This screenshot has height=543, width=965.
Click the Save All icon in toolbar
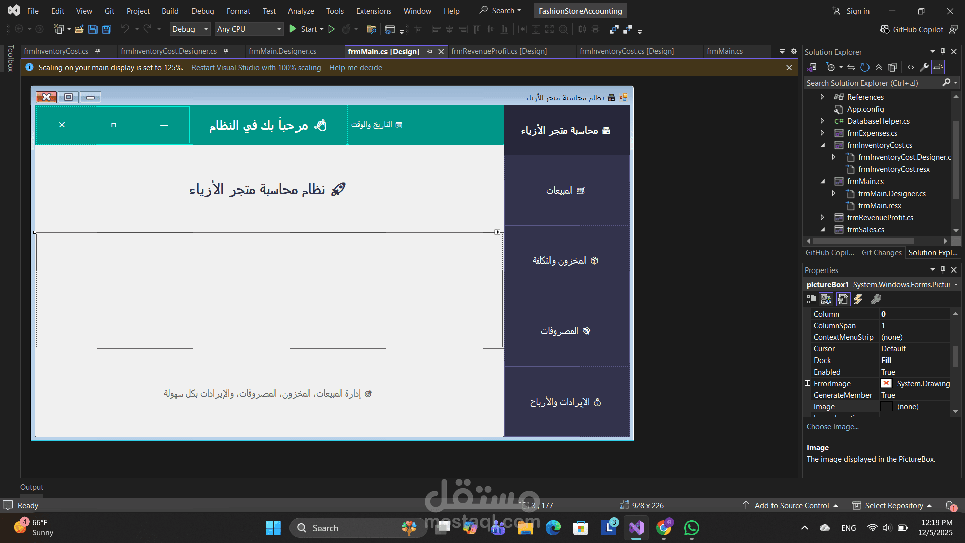click(106, 29)
